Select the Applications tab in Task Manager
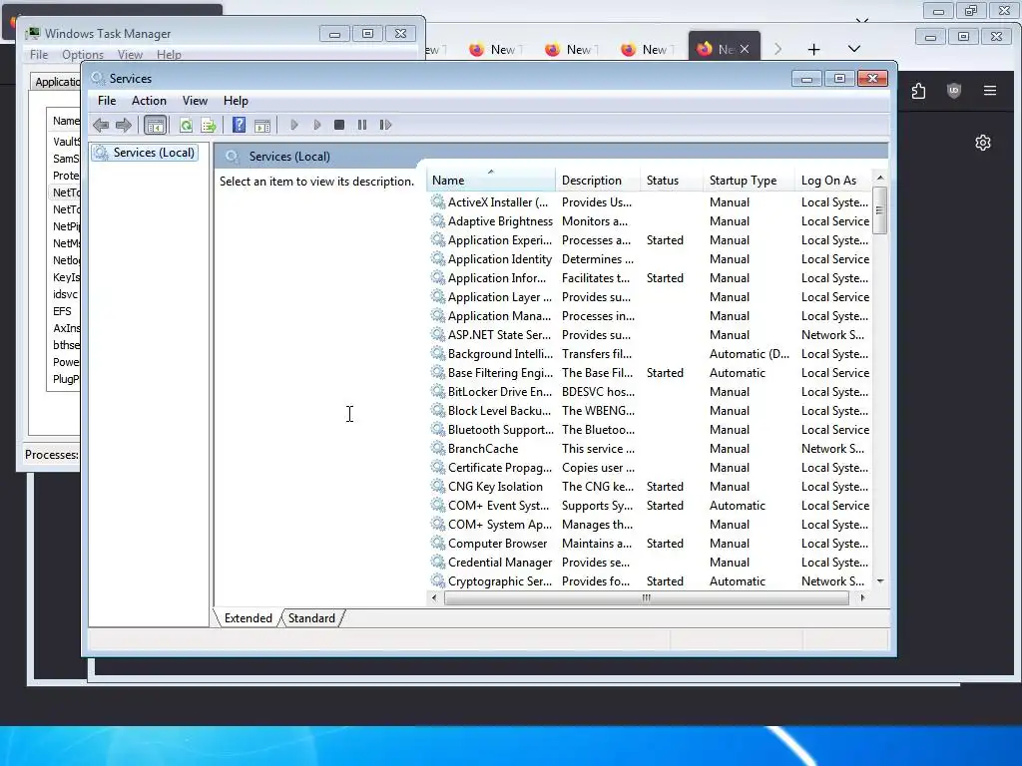The width and height of the screenshot is (1022, 766). [57, 82]
